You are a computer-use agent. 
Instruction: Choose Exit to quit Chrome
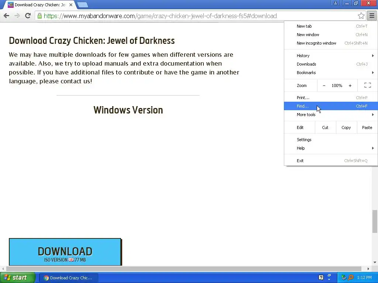[x=331, y=161]
